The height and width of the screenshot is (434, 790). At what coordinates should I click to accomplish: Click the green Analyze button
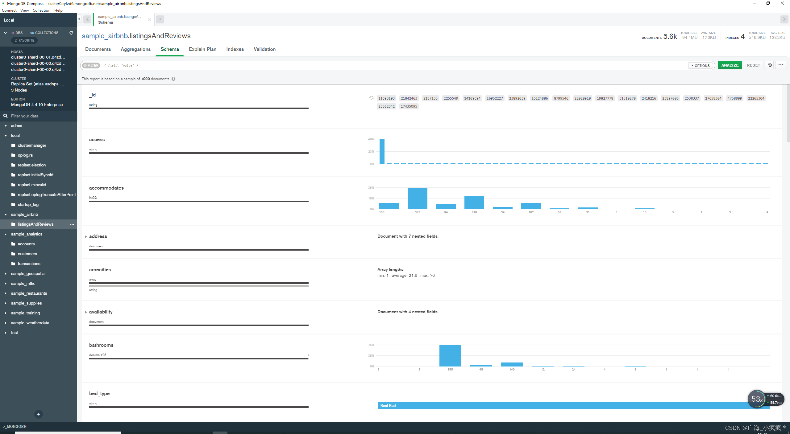(x=730, y=65)
